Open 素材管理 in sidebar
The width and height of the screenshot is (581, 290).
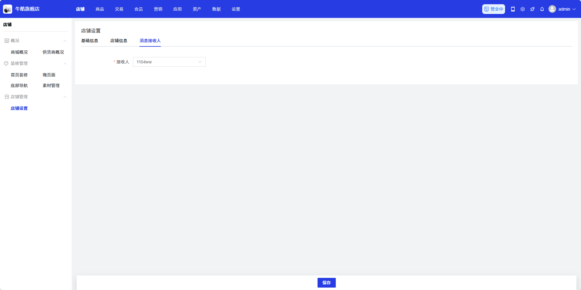(51, 86)
